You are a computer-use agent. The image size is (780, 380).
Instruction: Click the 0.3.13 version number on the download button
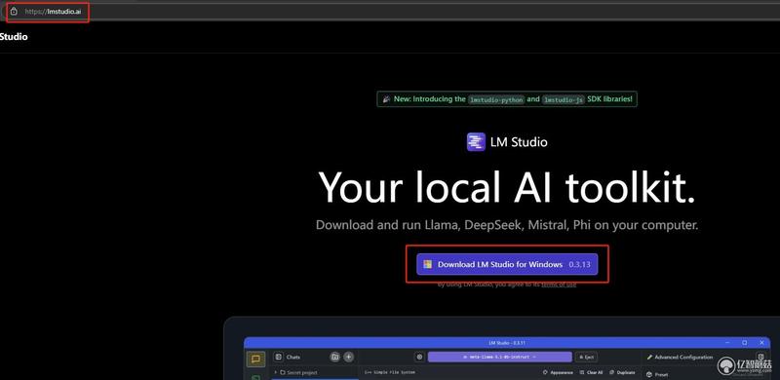[x=579, y=265]
